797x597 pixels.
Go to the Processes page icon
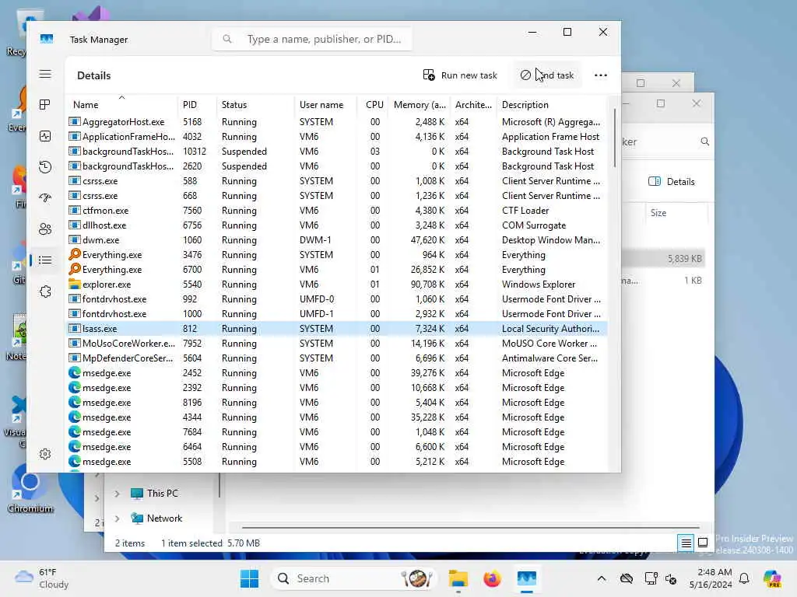click(x=45, y=105)
